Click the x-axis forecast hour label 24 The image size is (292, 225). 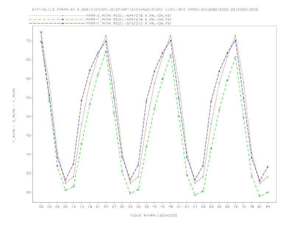(x=106, y=207)
